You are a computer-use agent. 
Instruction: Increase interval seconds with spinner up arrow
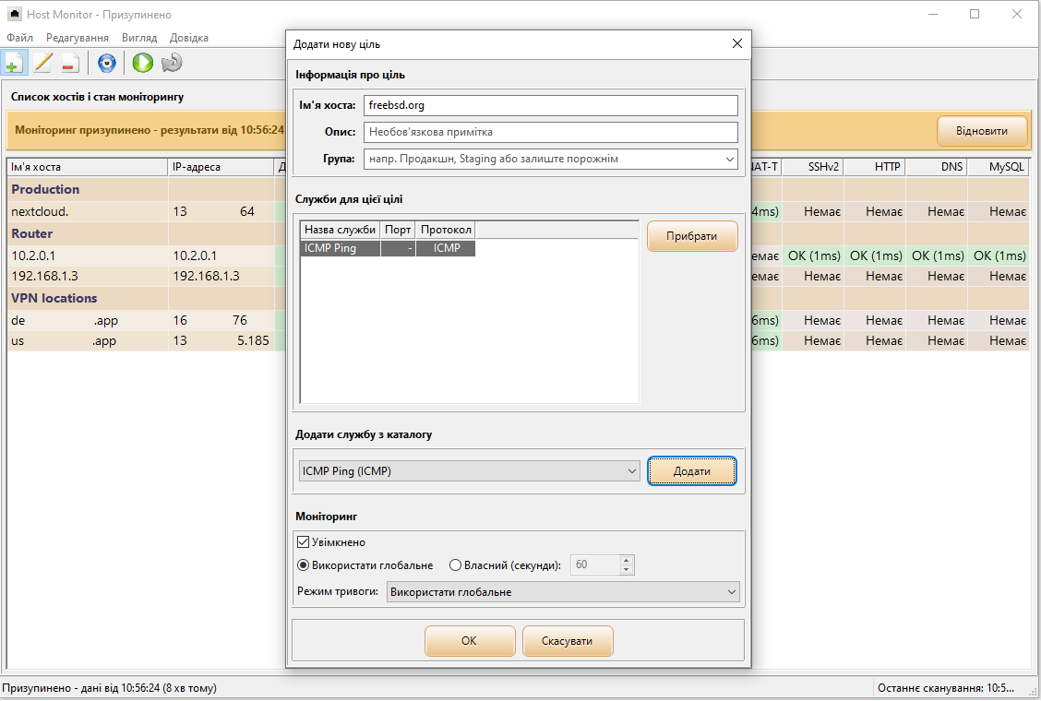click(626, 560)
